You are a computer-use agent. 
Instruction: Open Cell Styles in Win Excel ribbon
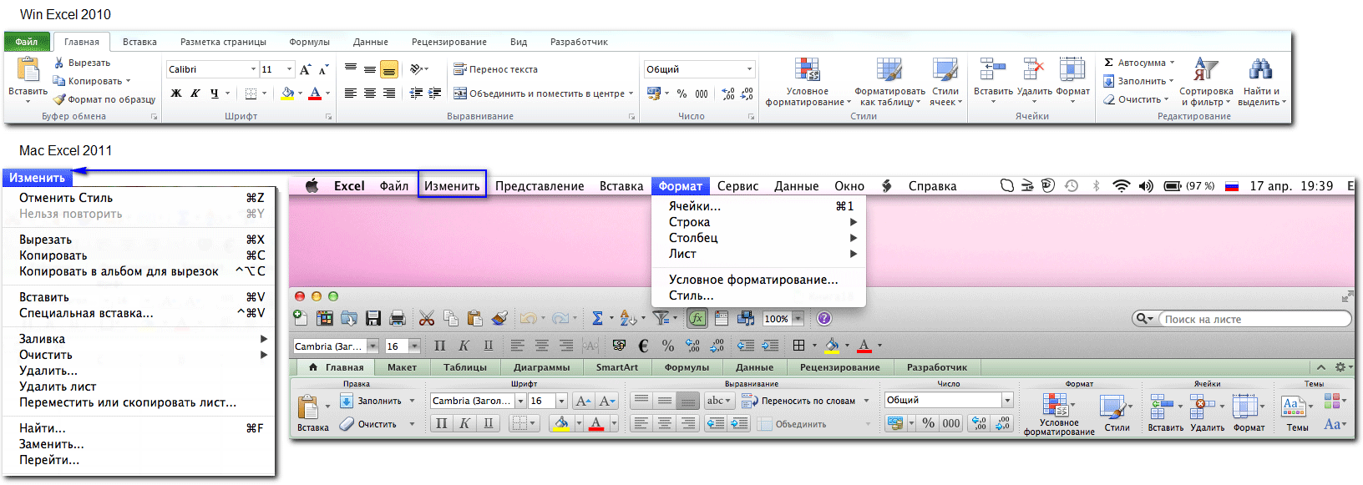coord(945,83)
